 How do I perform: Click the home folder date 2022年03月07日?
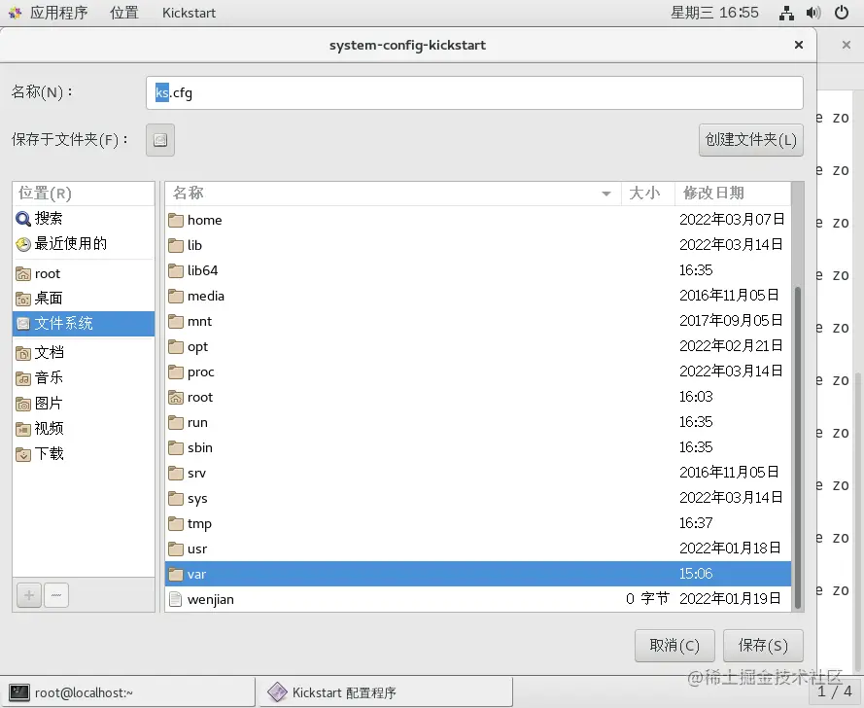click(732, 220)
